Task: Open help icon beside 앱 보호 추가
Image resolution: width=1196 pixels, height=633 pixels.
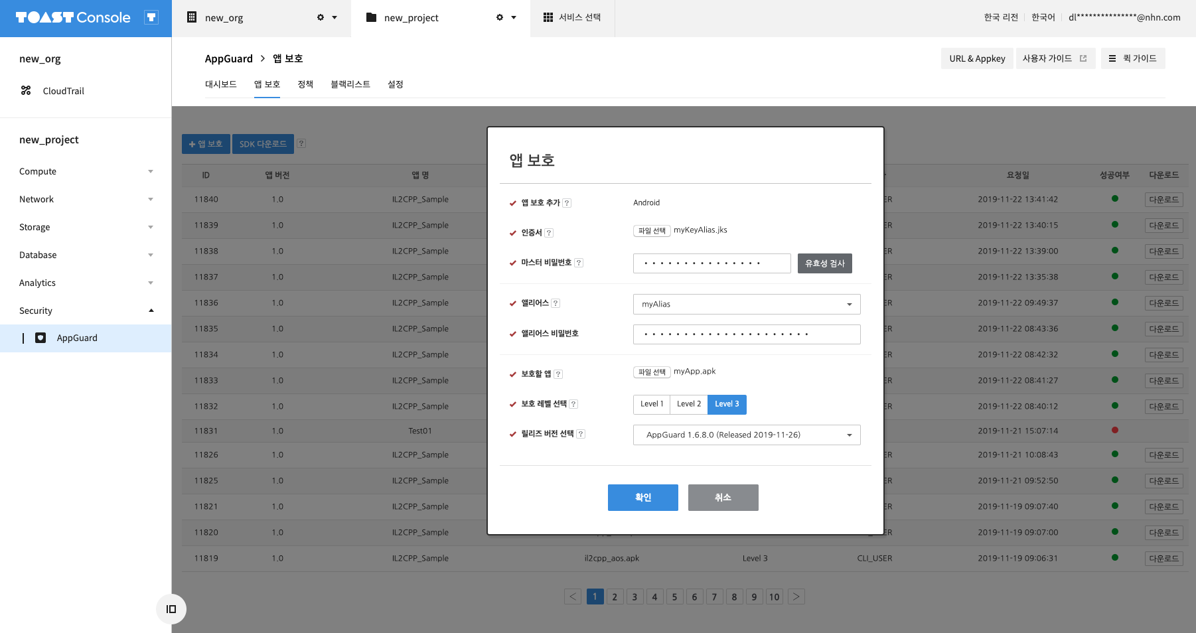Action: [567, 203]
